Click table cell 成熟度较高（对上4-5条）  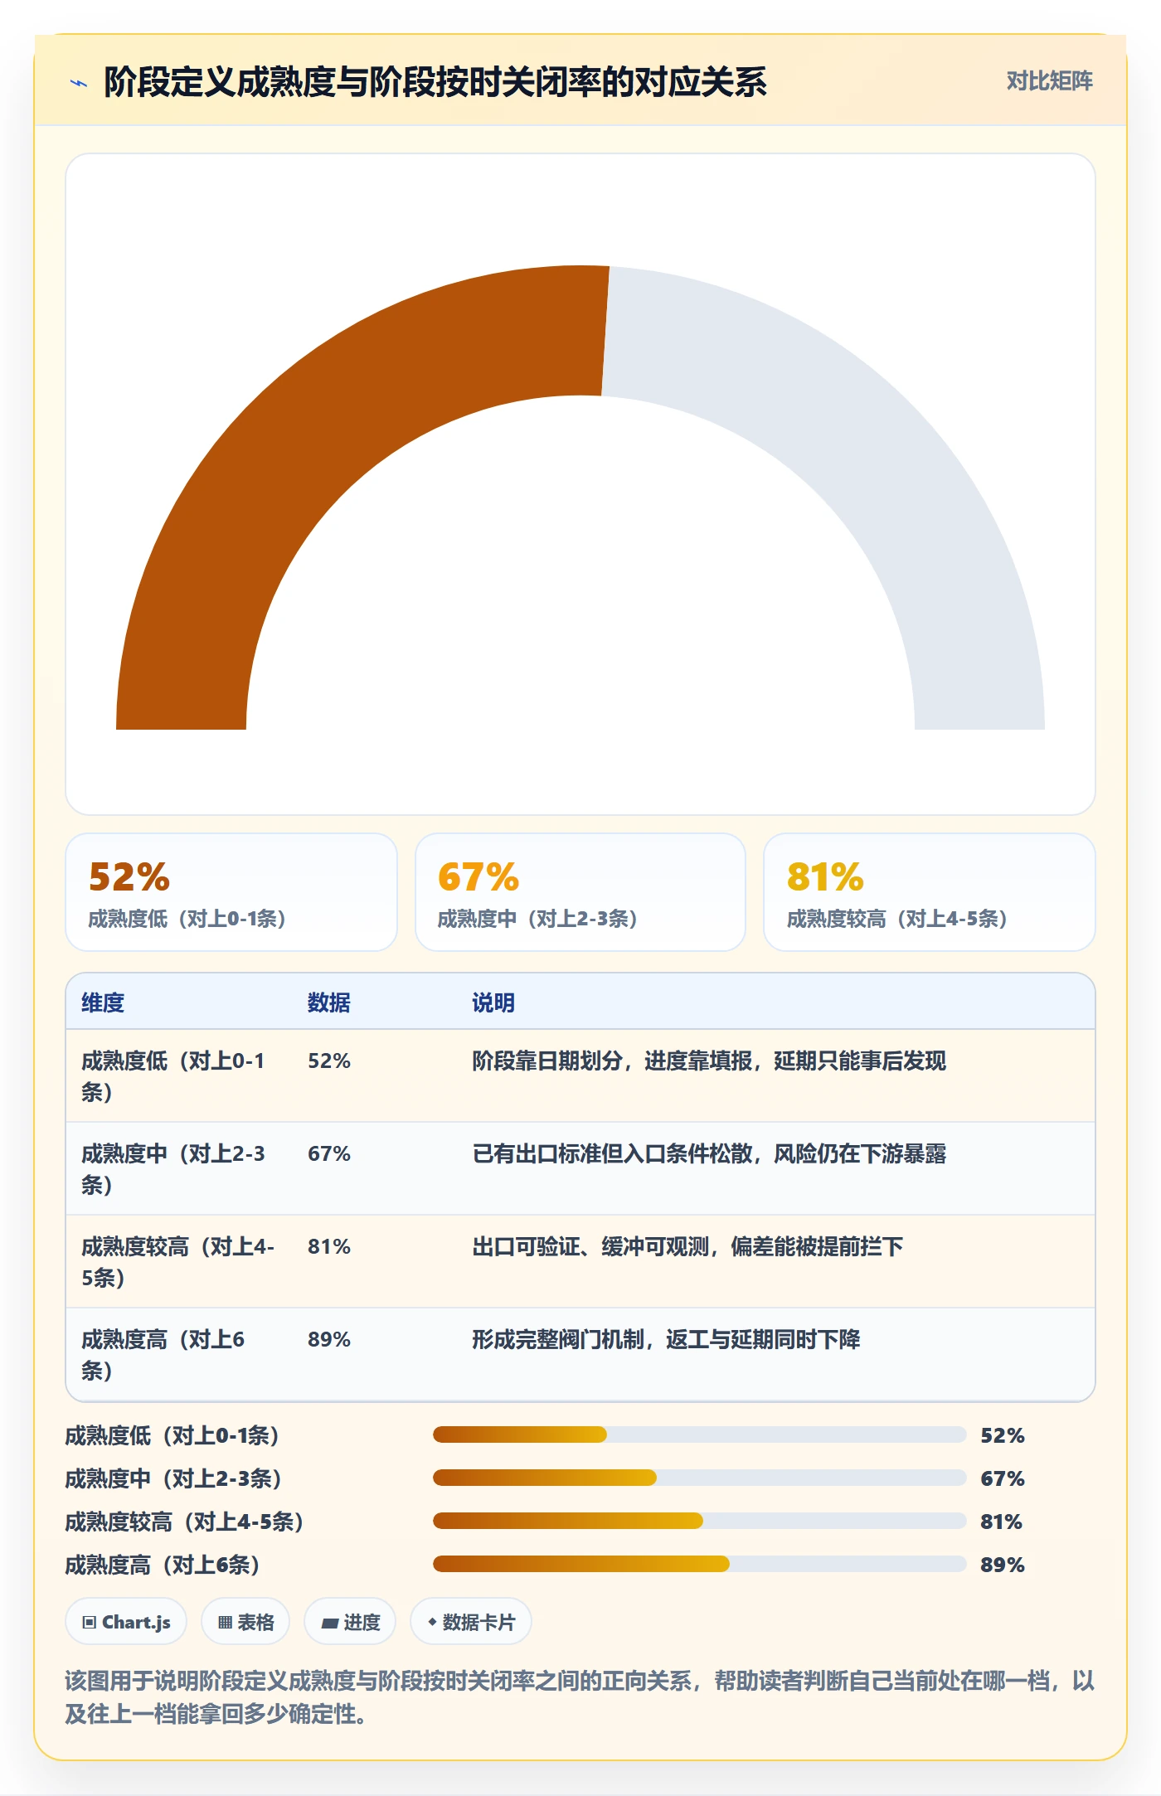pyautogui.click(x=177, y=1262)
